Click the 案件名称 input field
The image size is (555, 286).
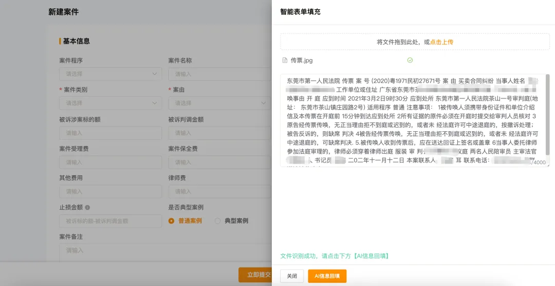[x=219, y=74]
